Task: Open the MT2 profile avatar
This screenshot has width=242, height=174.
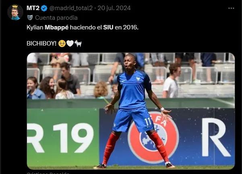Action: (15, 12)
